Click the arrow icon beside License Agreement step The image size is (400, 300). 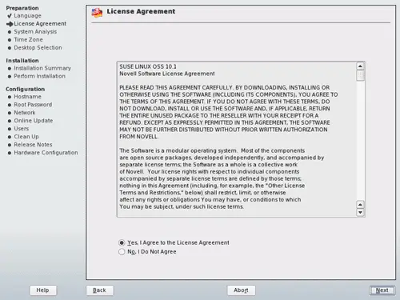pyautogui.click(x=10, y=24)
